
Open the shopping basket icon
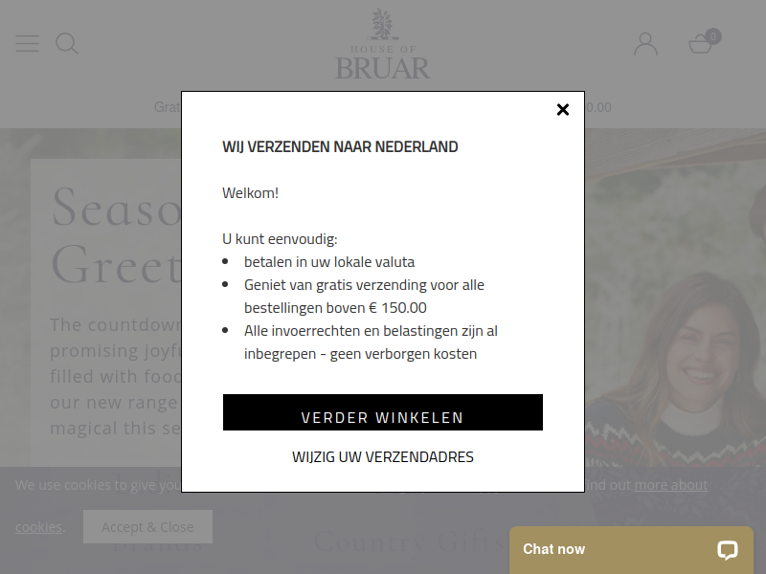(x=700, y=44)
